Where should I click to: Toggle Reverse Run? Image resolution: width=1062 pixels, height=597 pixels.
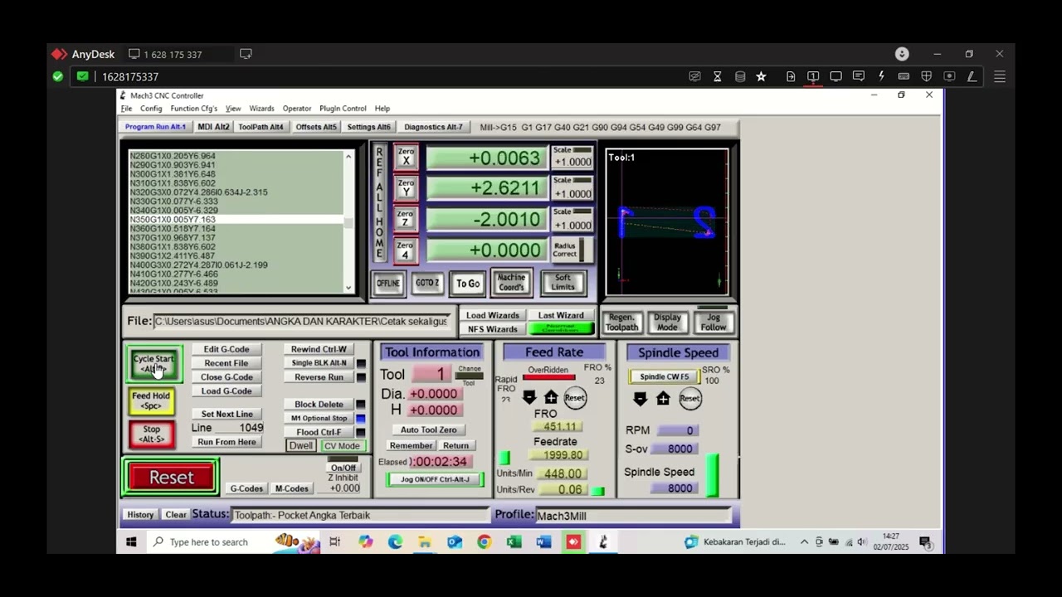[x=319, y=377]
